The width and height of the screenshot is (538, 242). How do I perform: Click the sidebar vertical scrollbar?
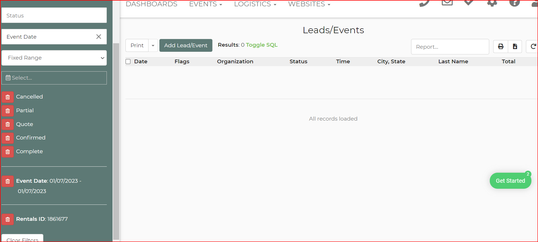tap(116, 140)
